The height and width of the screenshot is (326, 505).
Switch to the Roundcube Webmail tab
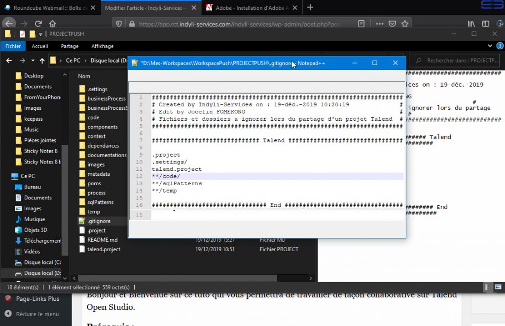pyautogui.click(x=50, y=8)
